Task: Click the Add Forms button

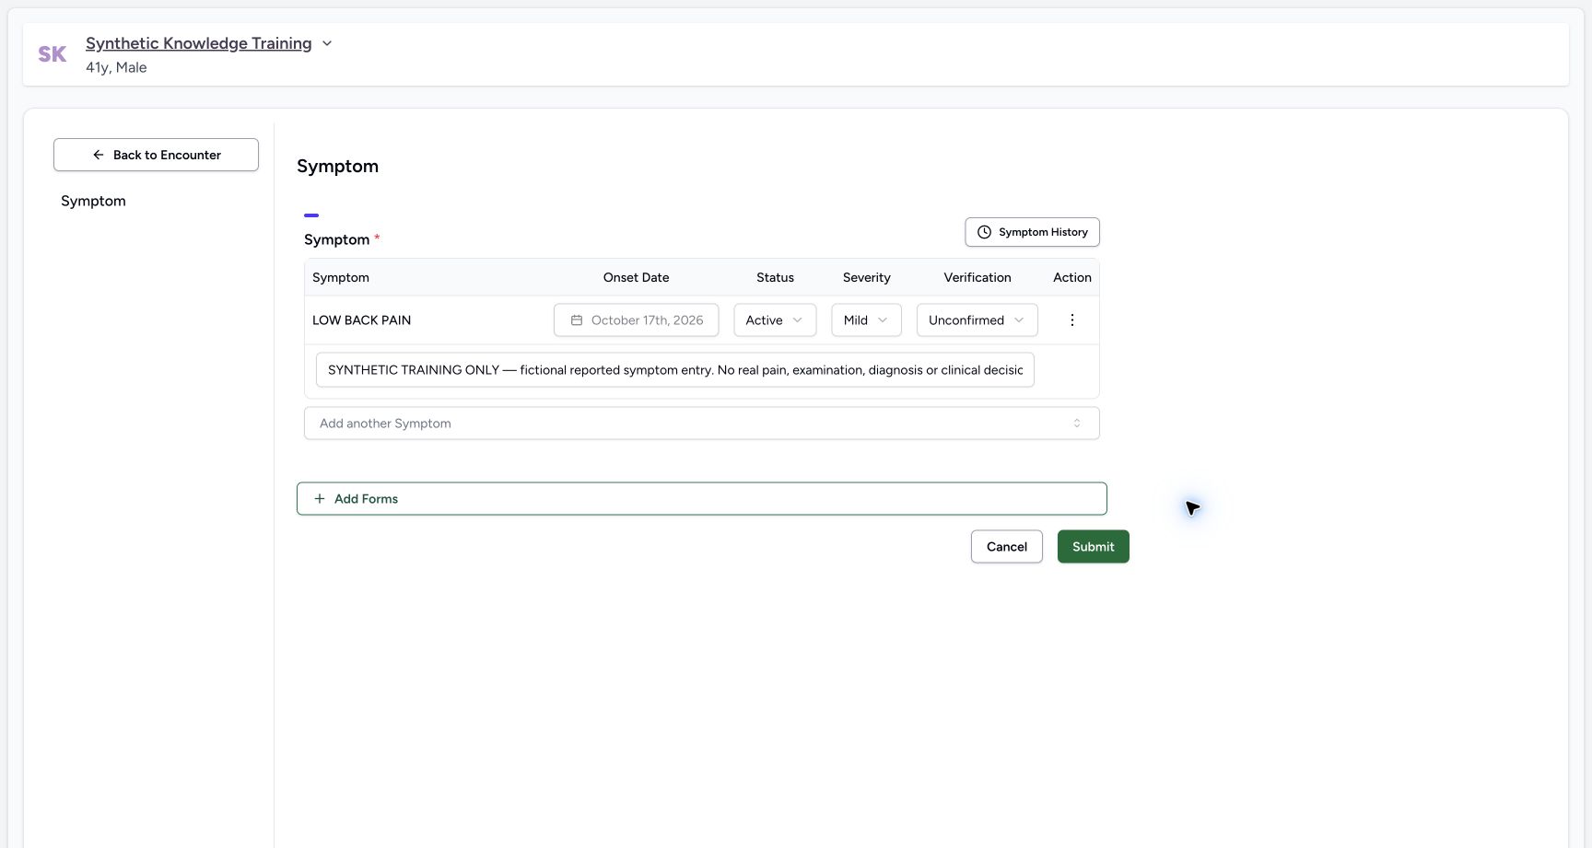Action: [702, 499]
